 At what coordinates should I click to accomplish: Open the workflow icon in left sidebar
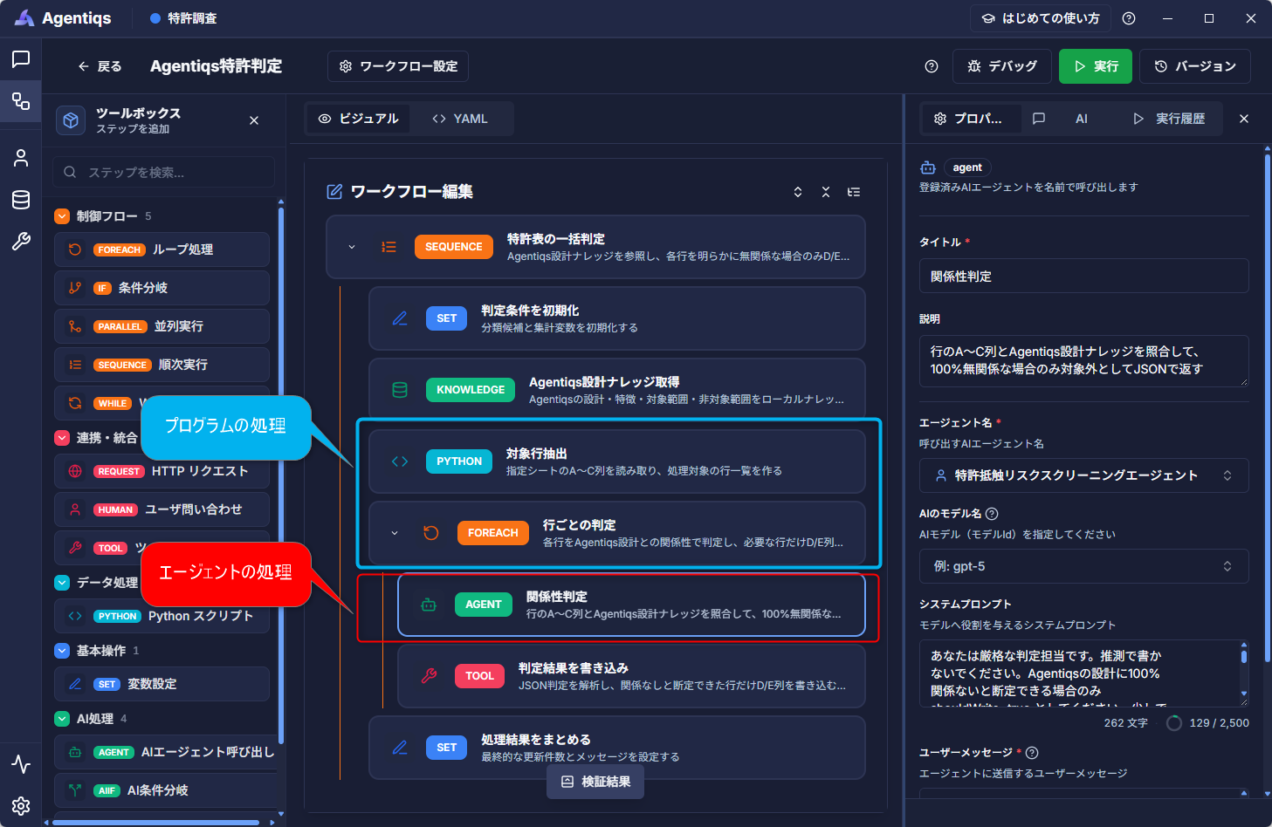(21, 101)
